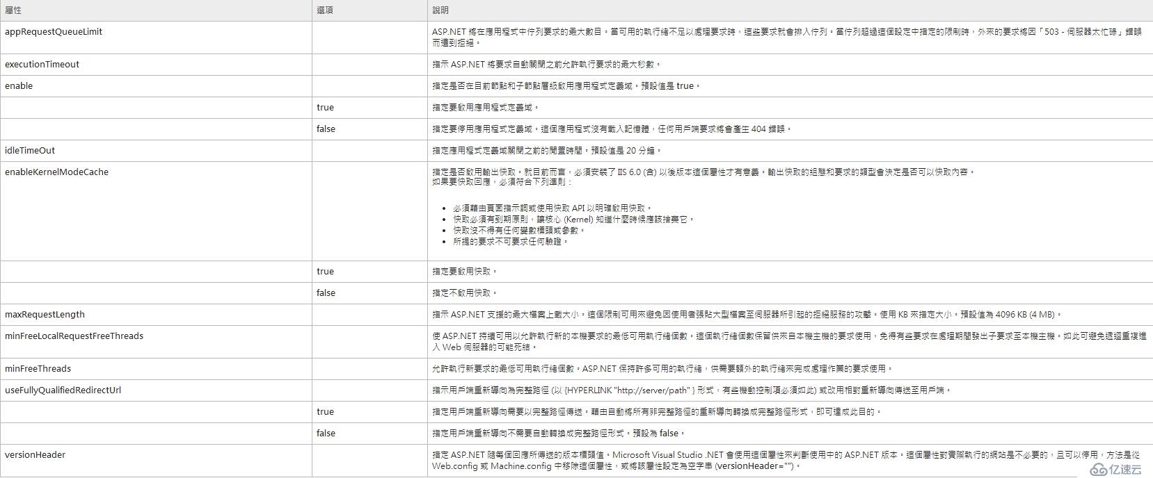Click minFreeLocalRequestFreeThreads description mentioning Web 伺服器

[789, 342]
